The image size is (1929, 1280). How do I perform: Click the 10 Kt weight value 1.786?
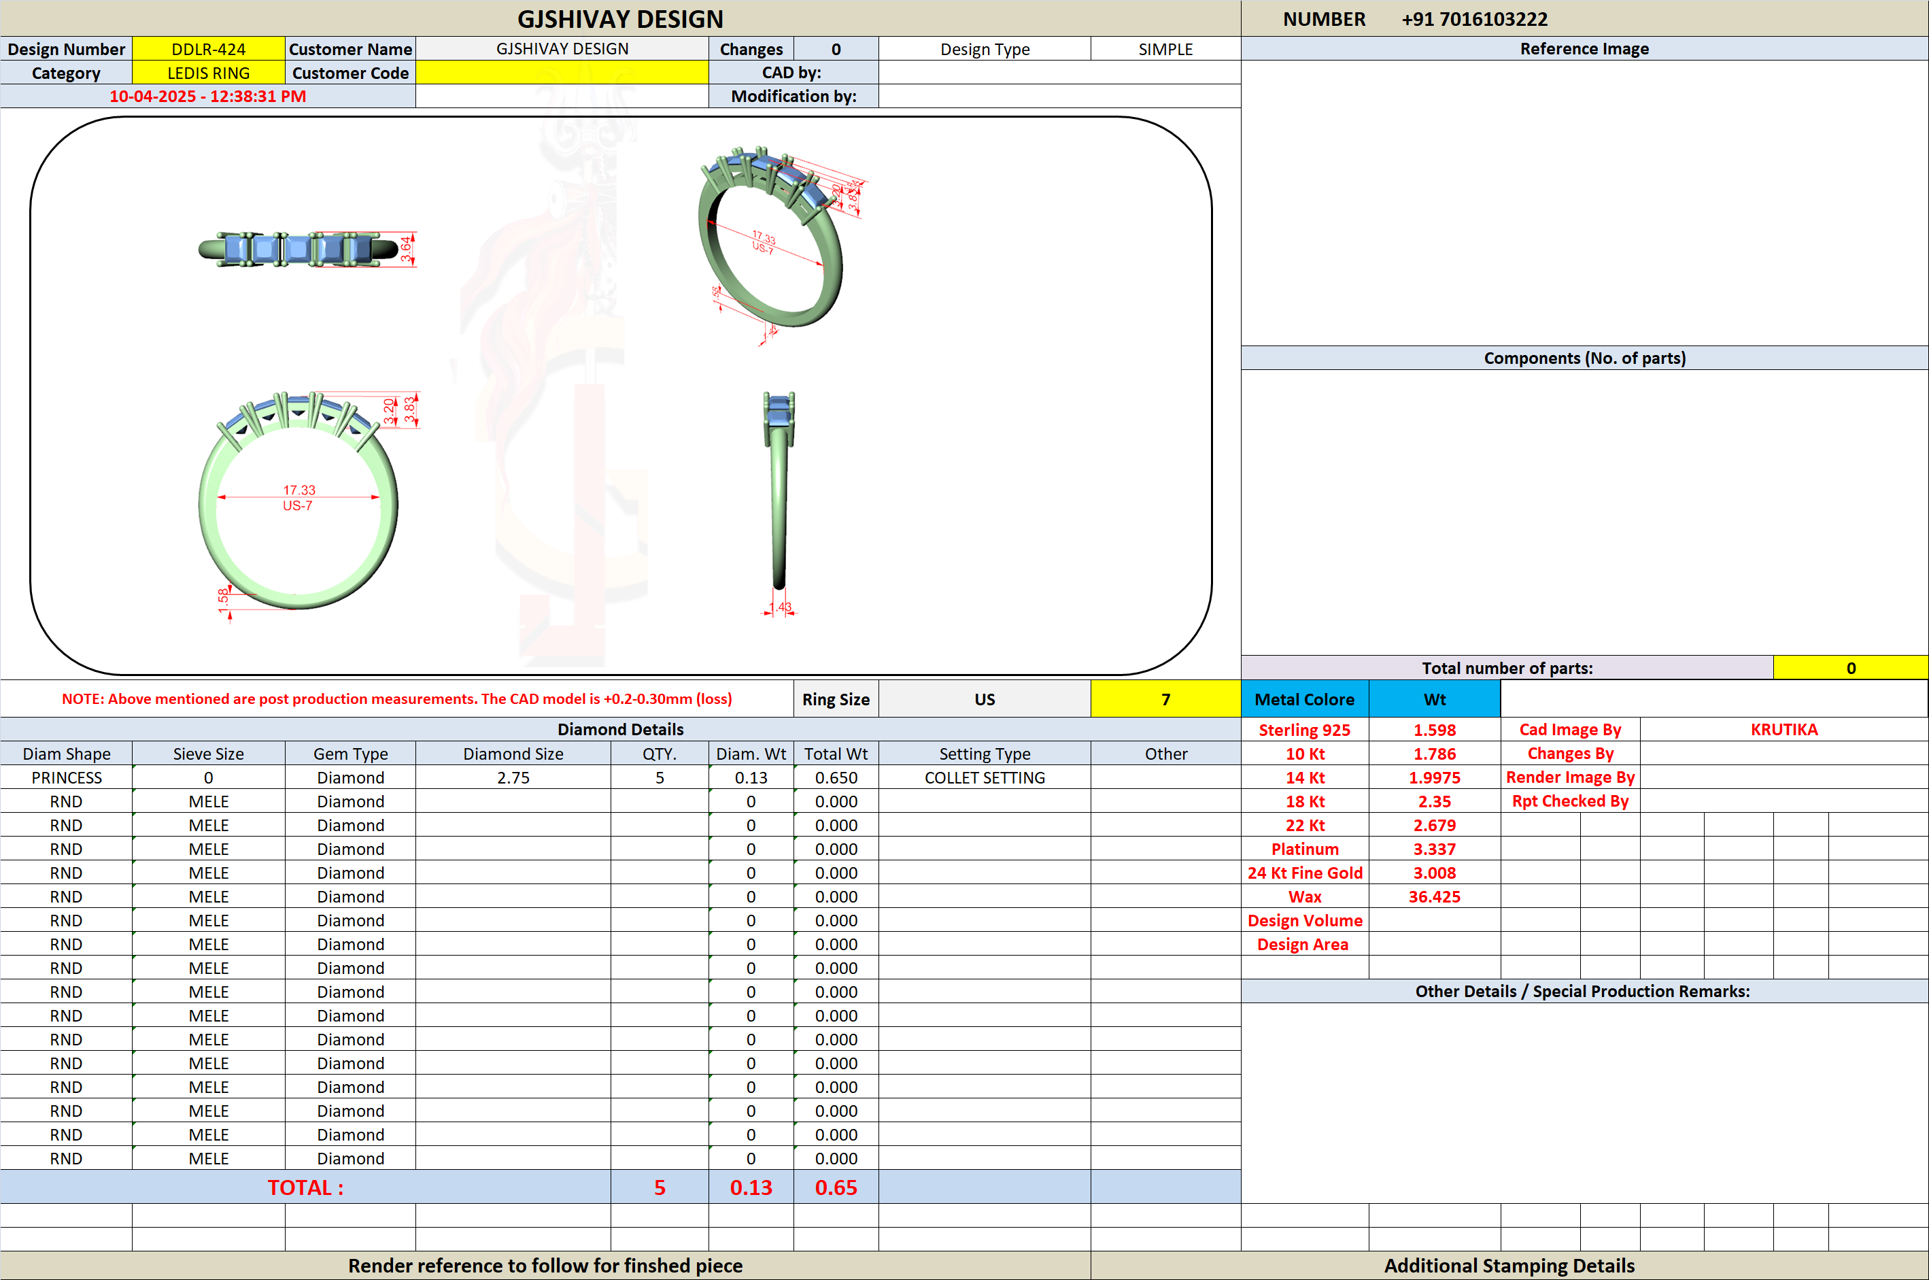click(1435, 754)
